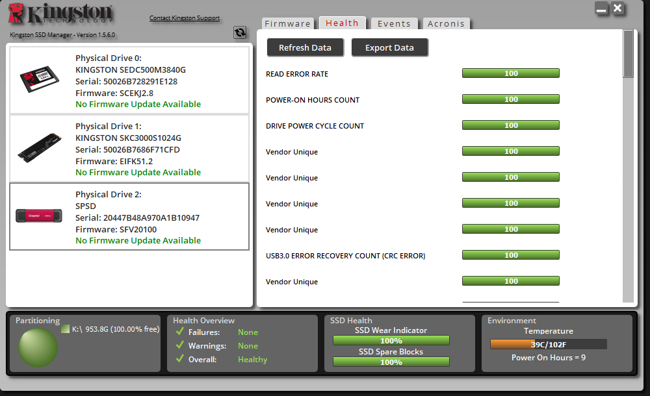Image resolution: width=650 pixels, height=396 pixels.
Task: Select the Physical Drive 0 SSD thumbnail
Action: [40, 79]
